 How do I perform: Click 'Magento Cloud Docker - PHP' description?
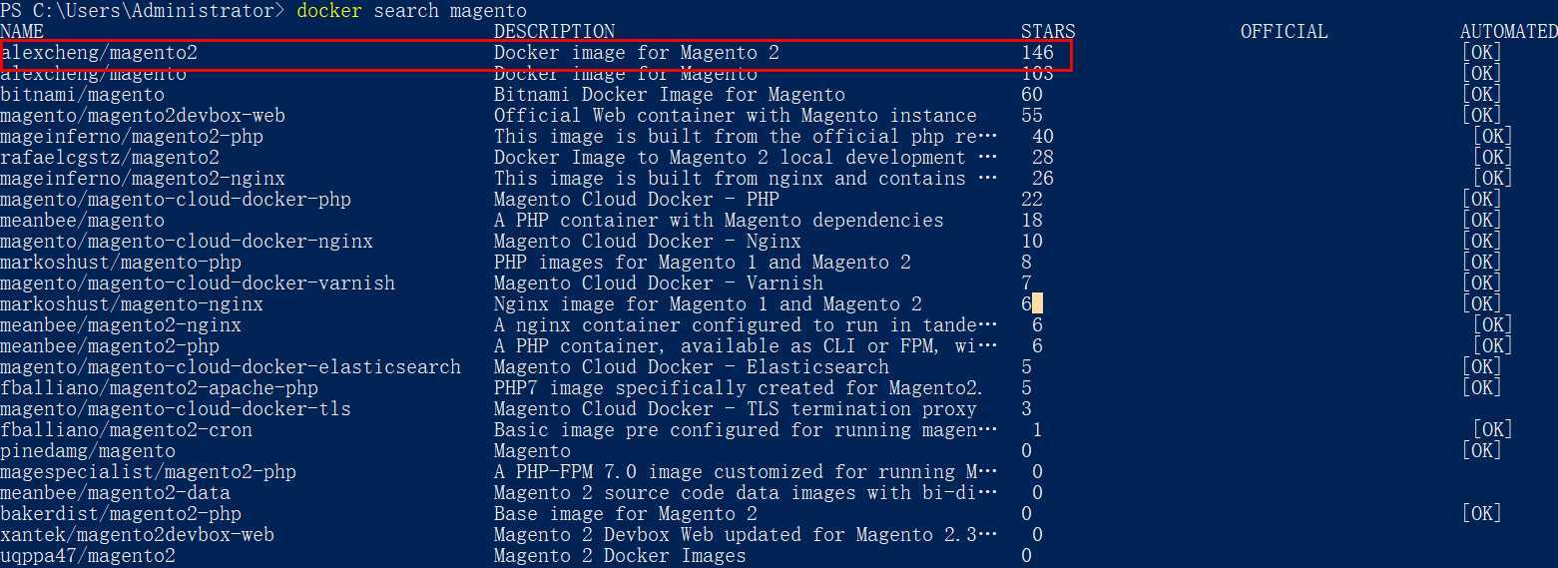[637, 200]
